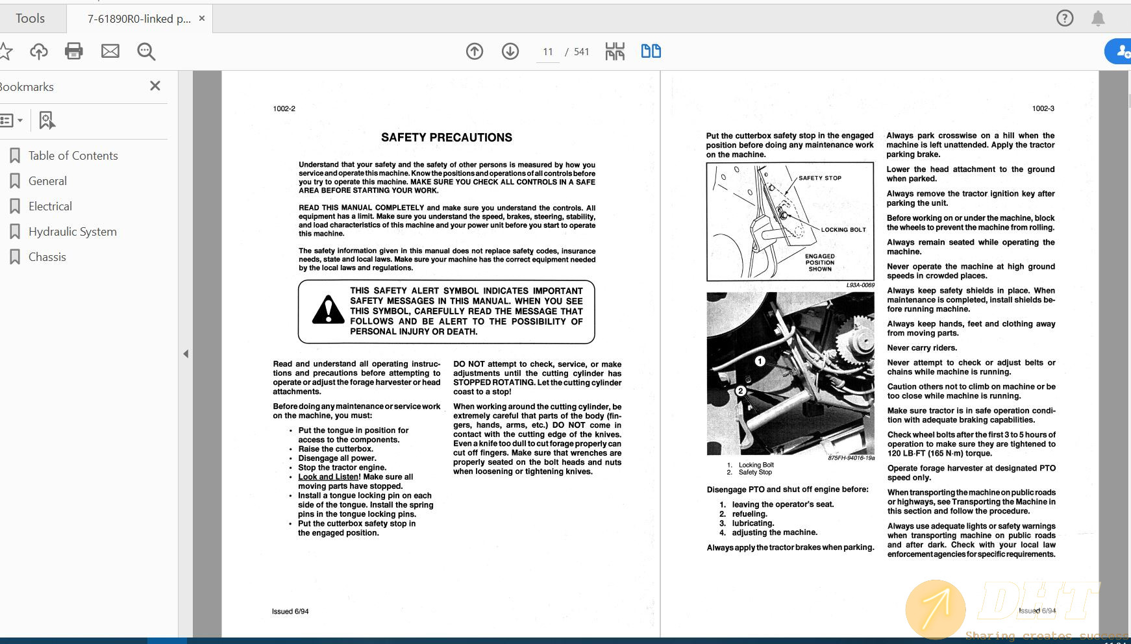Click the find bookmark icon
This screenshot has width=1131, height=644.
(x=47, y=120)
